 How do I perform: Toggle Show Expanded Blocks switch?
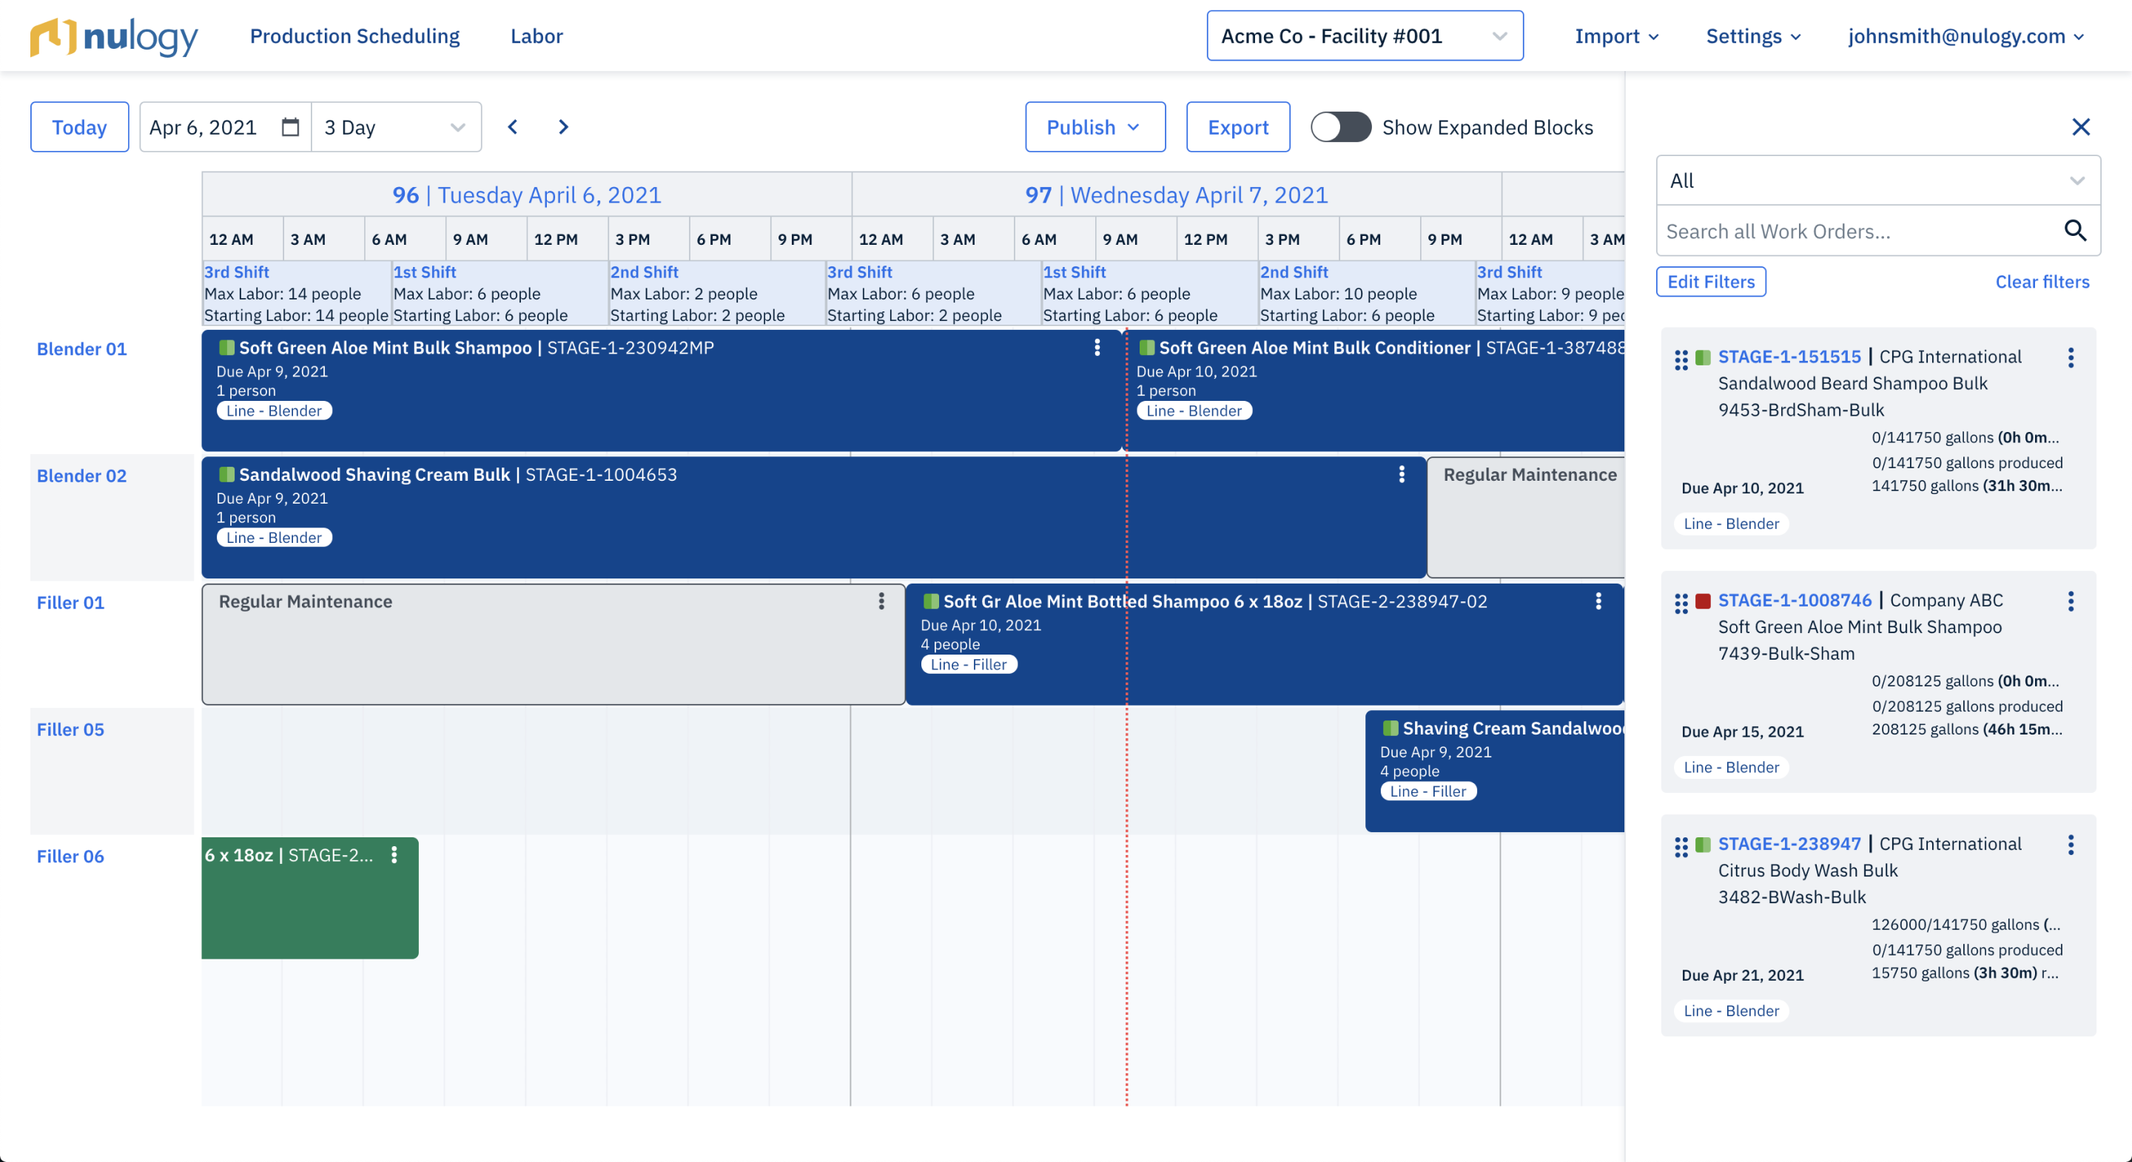[1340, 127]
